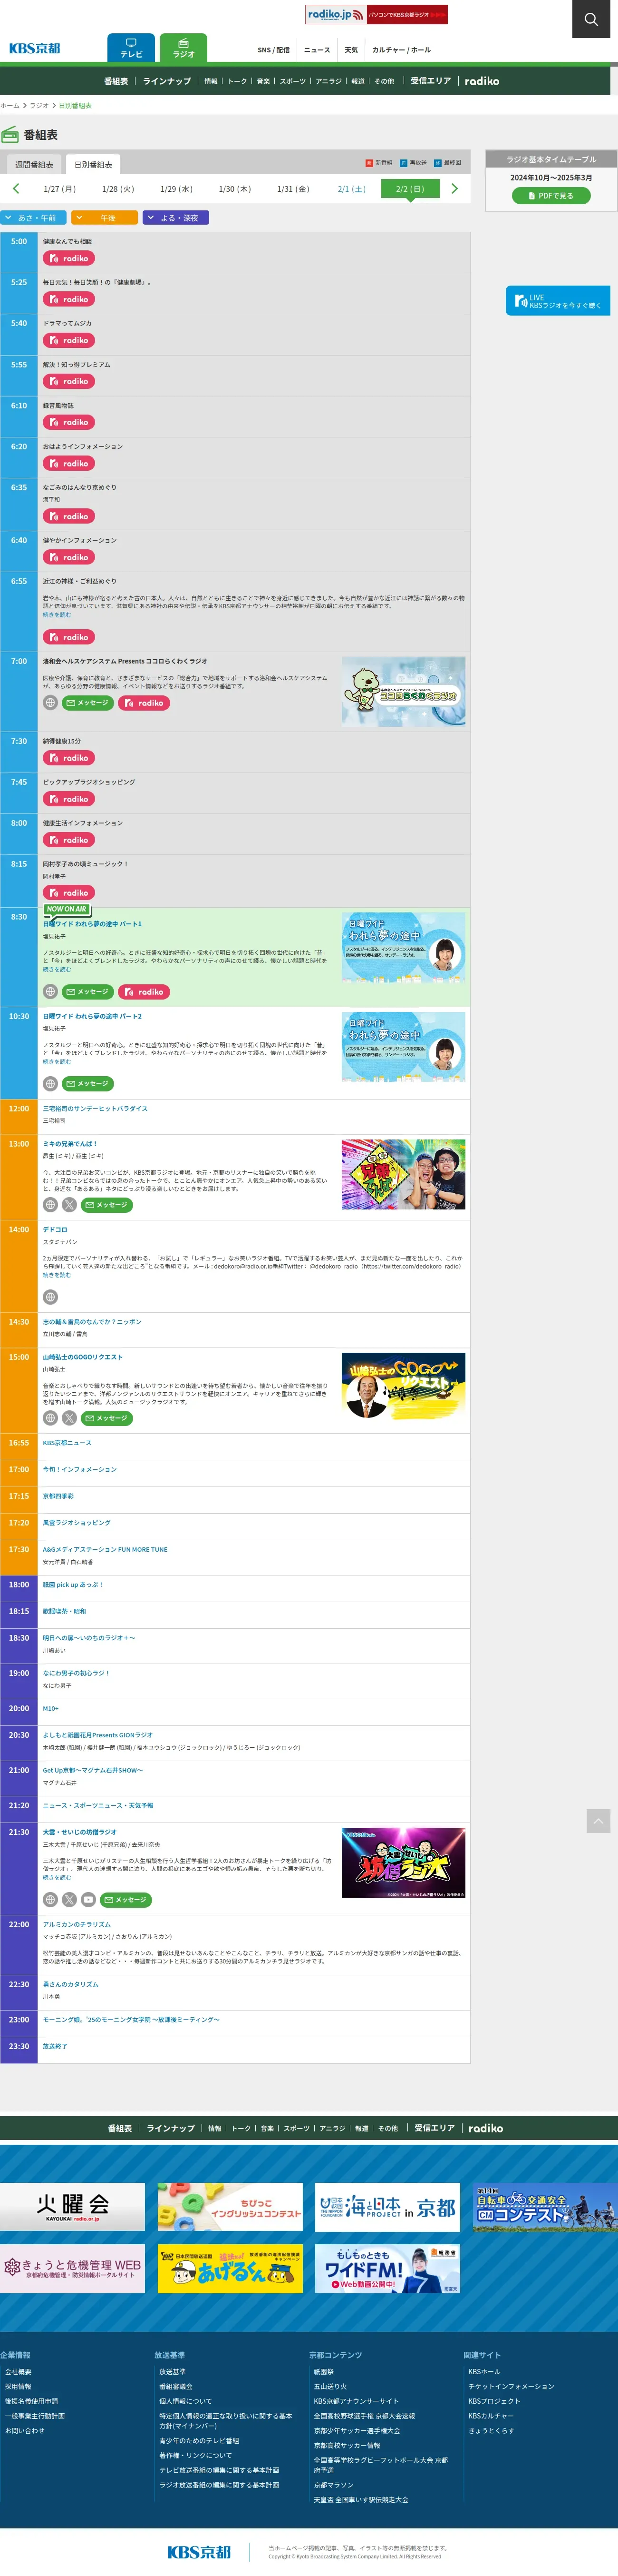618x2576 pixels.
Task: Choose the date 1/27 (月)
Action: pyautogui.click(x=60, y=189)
